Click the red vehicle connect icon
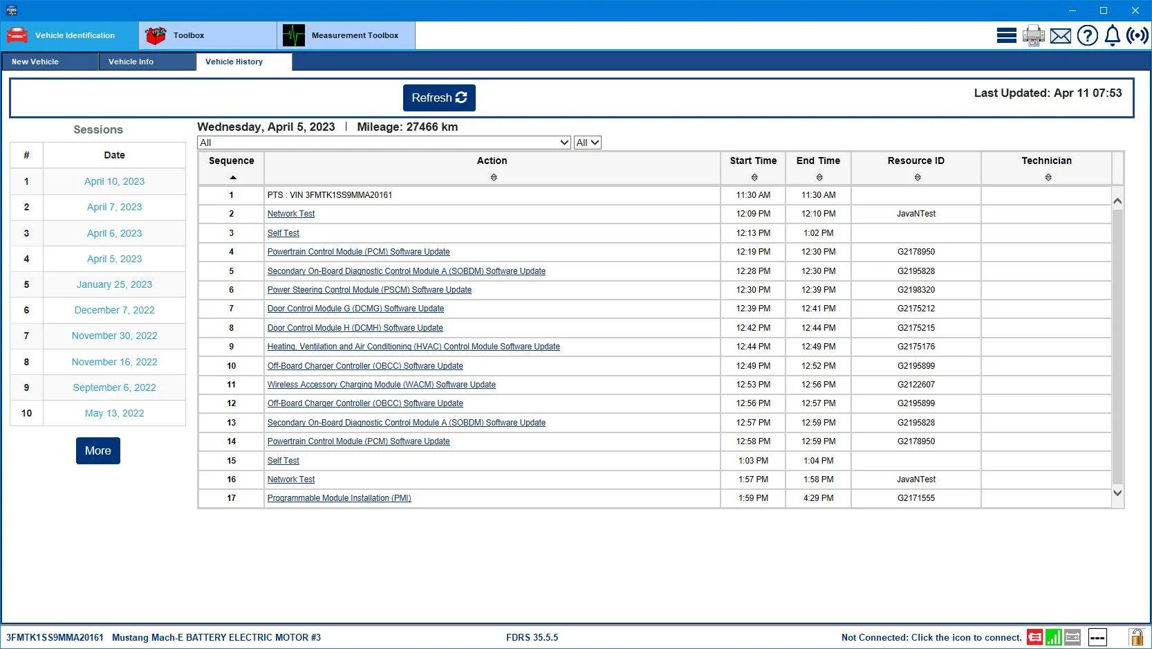This screenshot has height=649, width=1152. pyautogui.click(x=1034, y=637)
